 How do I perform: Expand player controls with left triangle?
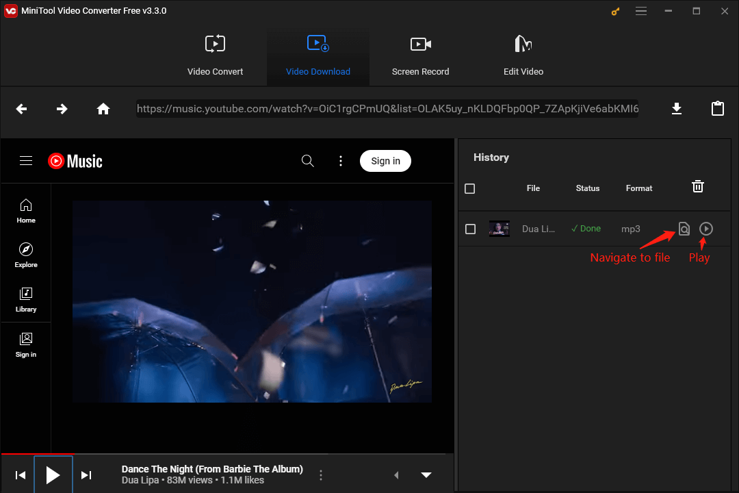coord(396,475)
